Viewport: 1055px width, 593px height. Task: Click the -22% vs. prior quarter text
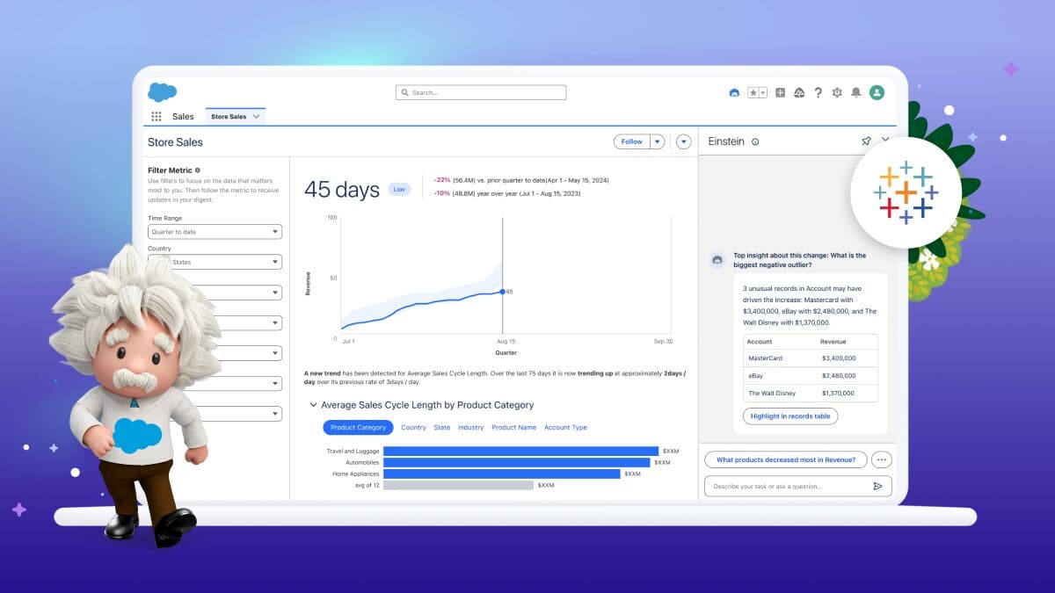pyautogui.click(x=520, y=180)
